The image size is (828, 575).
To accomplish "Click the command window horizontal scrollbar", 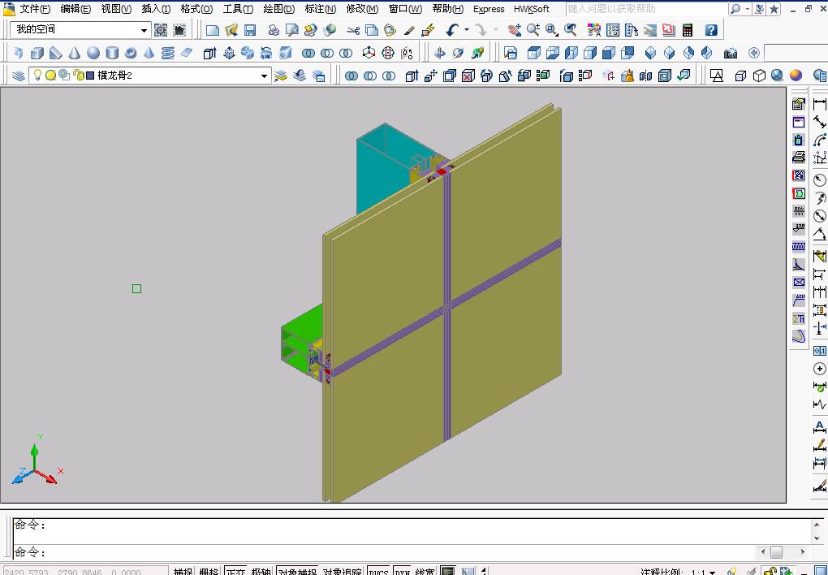I will click(x=782, y=552).
